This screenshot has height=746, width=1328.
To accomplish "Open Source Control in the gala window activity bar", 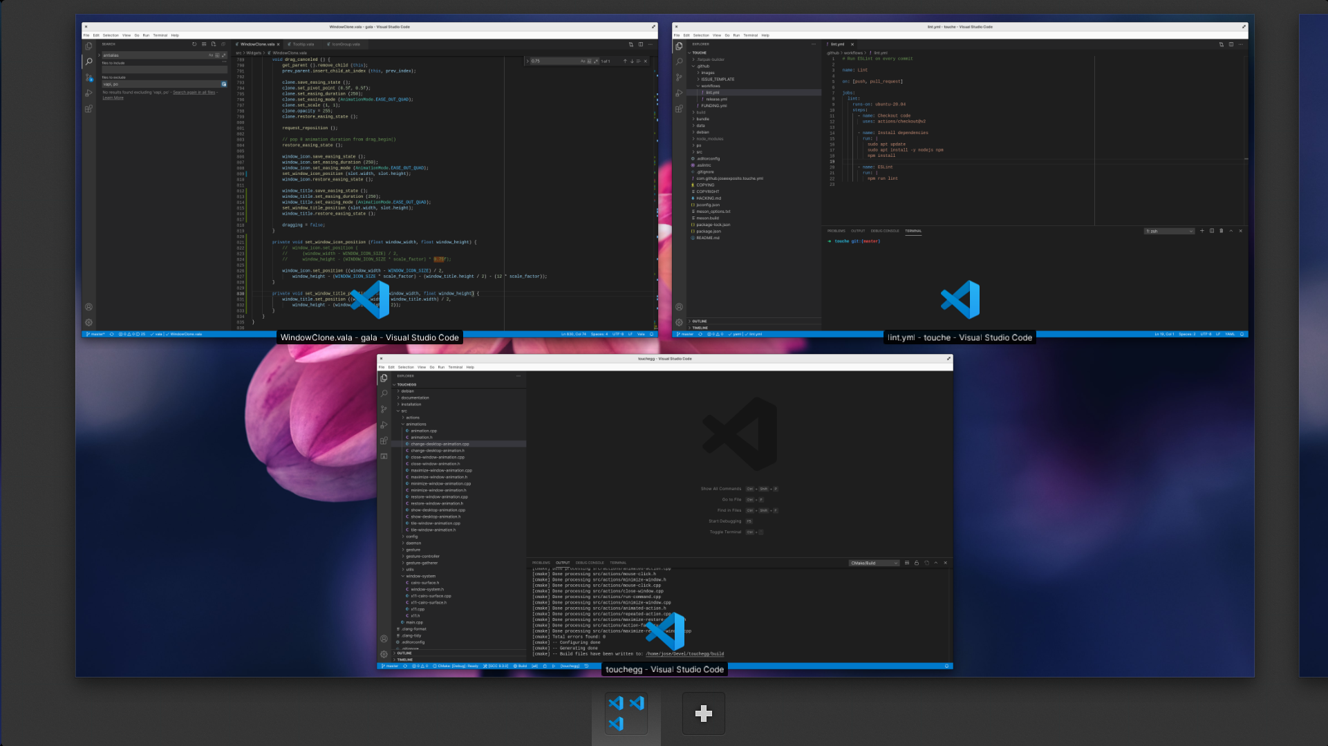I will (x=88, y=77).
